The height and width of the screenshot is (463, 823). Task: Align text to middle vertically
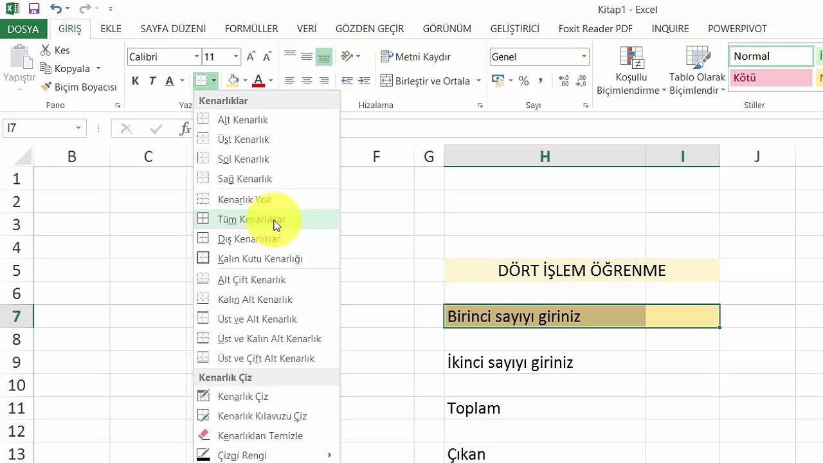pos(307,57)
